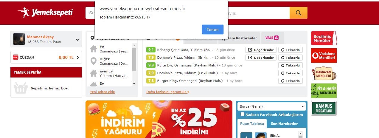Open Elis A. leaderboard avatar
Viewport: 379px width, 138px height.
261,135
